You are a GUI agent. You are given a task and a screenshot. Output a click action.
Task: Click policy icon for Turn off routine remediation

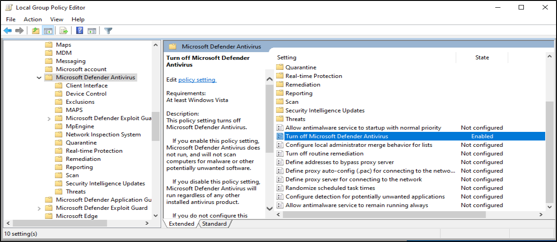[280, 154]
